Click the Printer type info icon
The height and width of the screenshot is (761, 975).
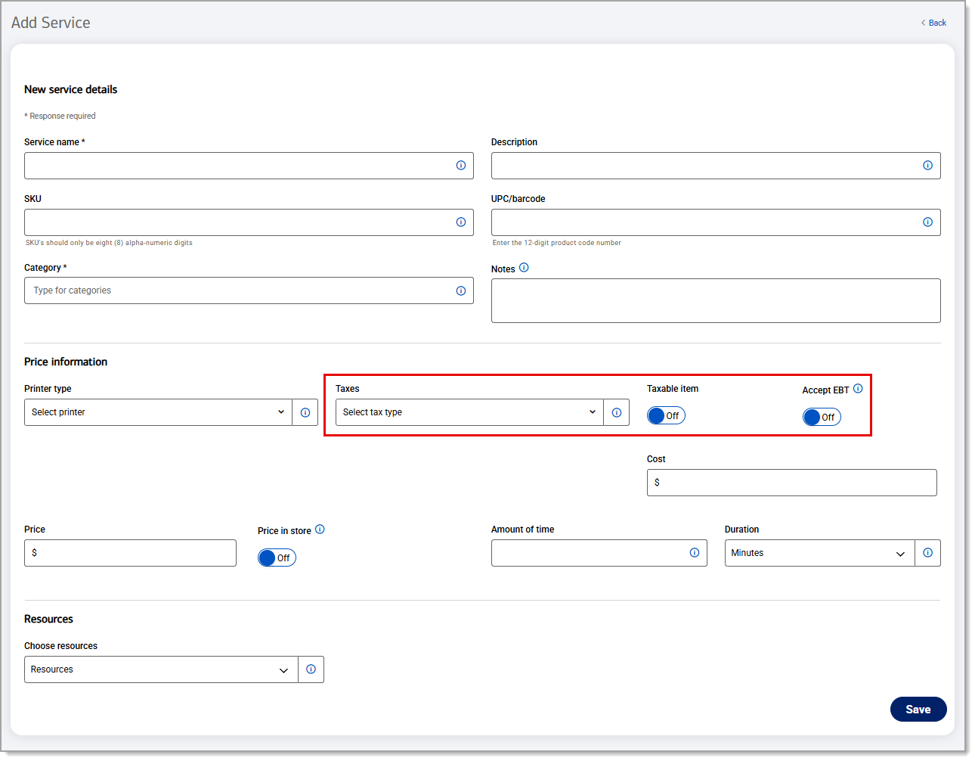[x=305, y=412]
